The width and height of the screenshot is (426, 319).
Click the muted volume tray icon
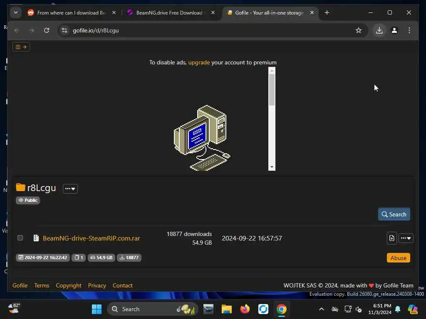[x=359, y=309]
